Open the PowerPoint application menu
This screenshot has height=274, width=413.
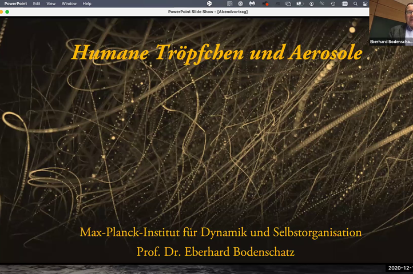tap(15, 3)
